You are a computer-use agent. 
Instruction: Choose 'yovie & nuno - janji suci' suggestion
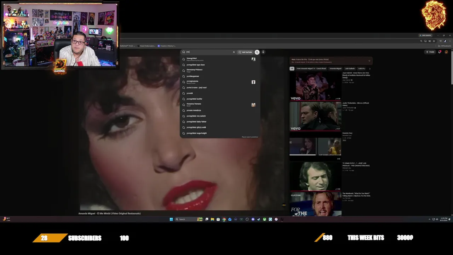[x=220, y=87]
